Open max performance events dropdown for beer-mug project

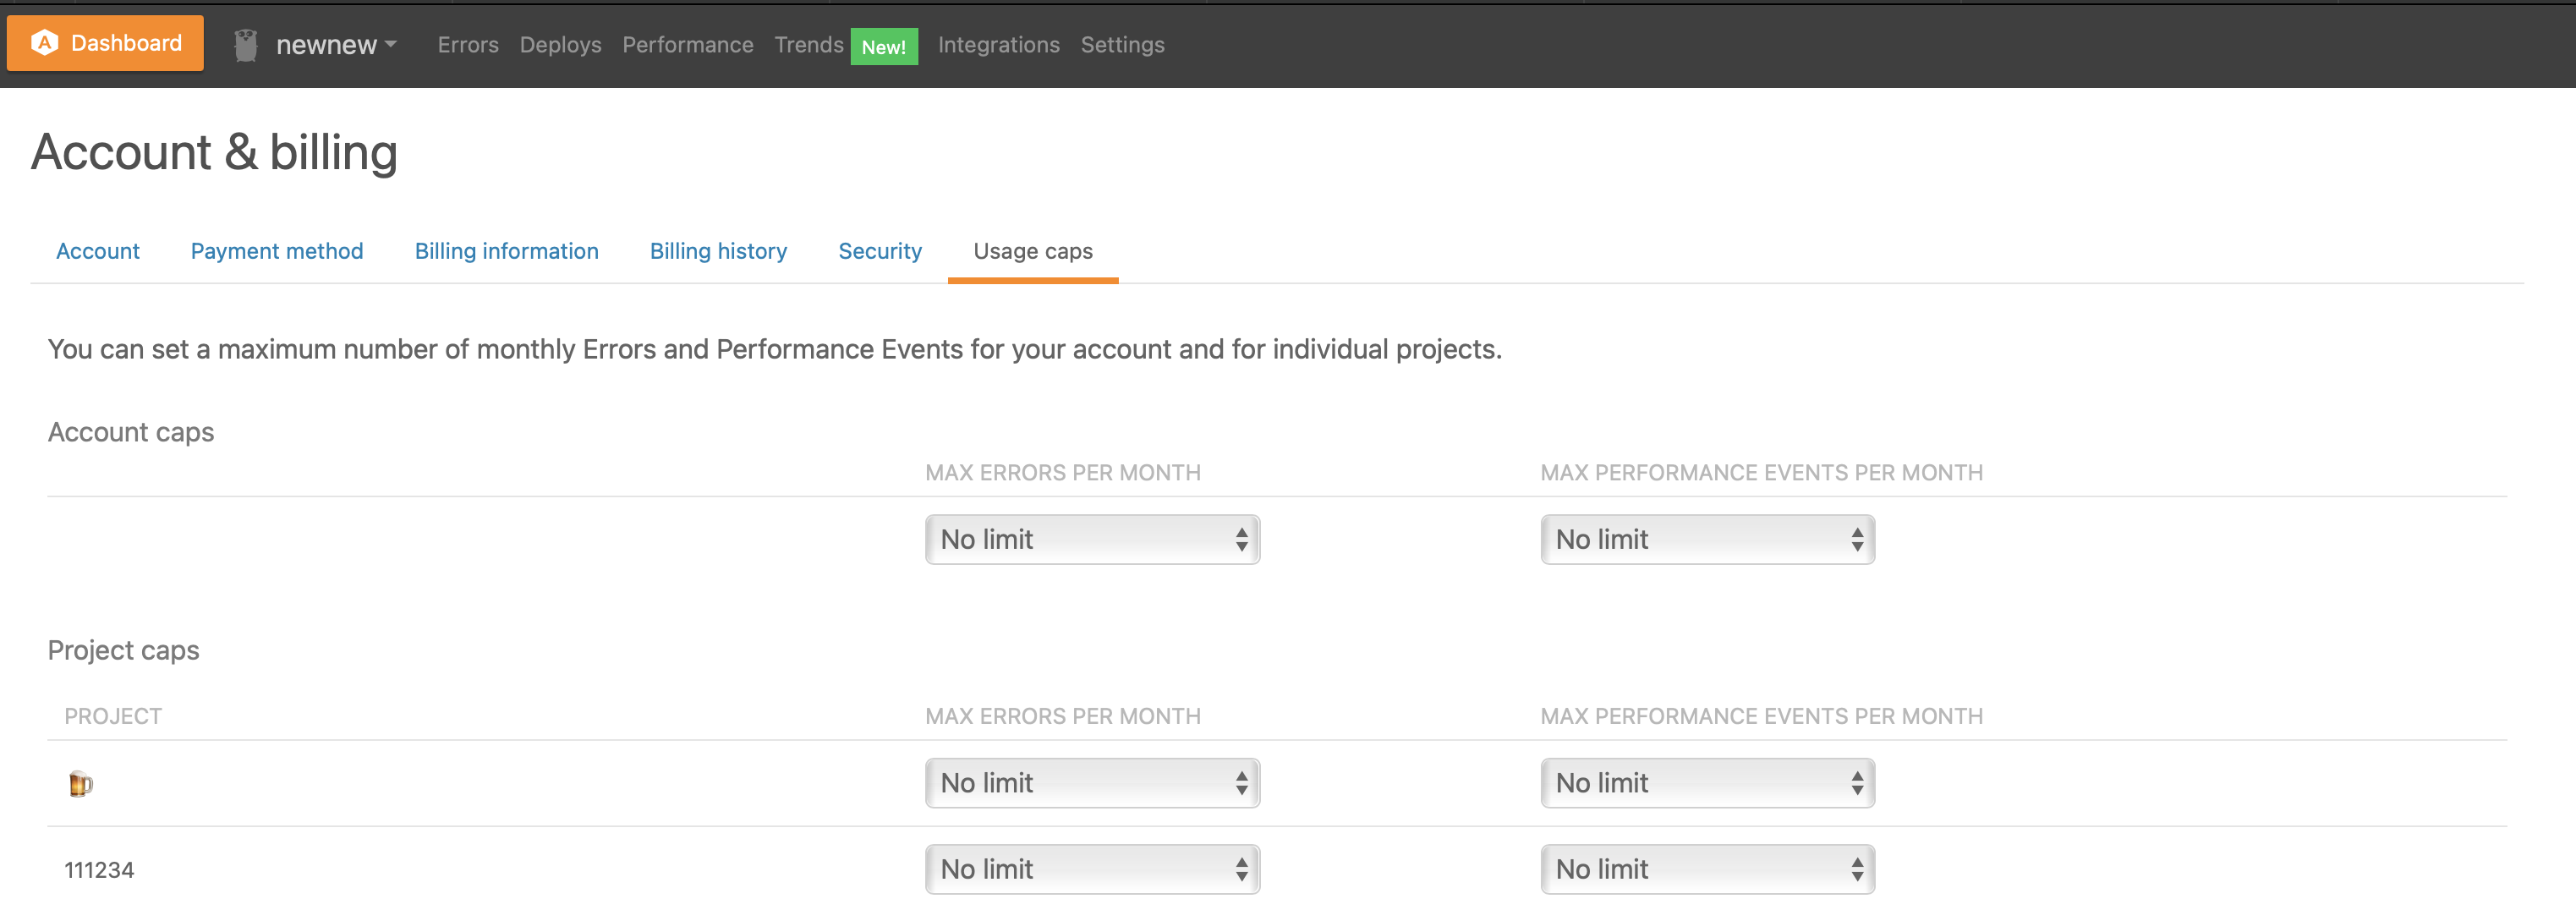pos(1708,783)
